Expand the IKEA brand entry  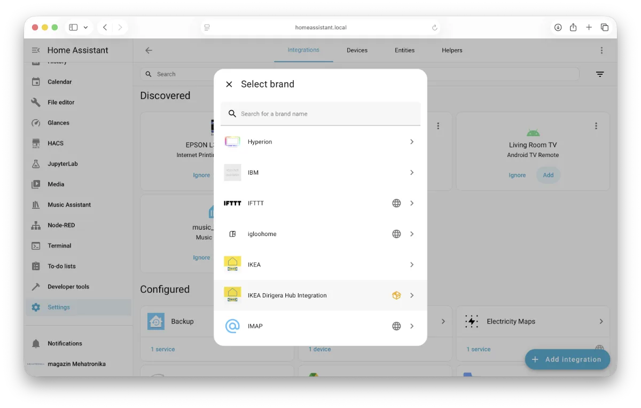point(411,265)
